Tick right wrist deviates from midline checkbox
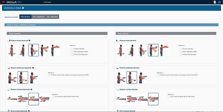 pyautogui.click(x=169, y=97)
